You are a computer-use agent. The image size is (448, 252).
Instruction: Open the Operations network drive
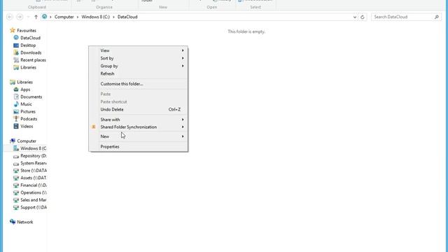[34, 192]
